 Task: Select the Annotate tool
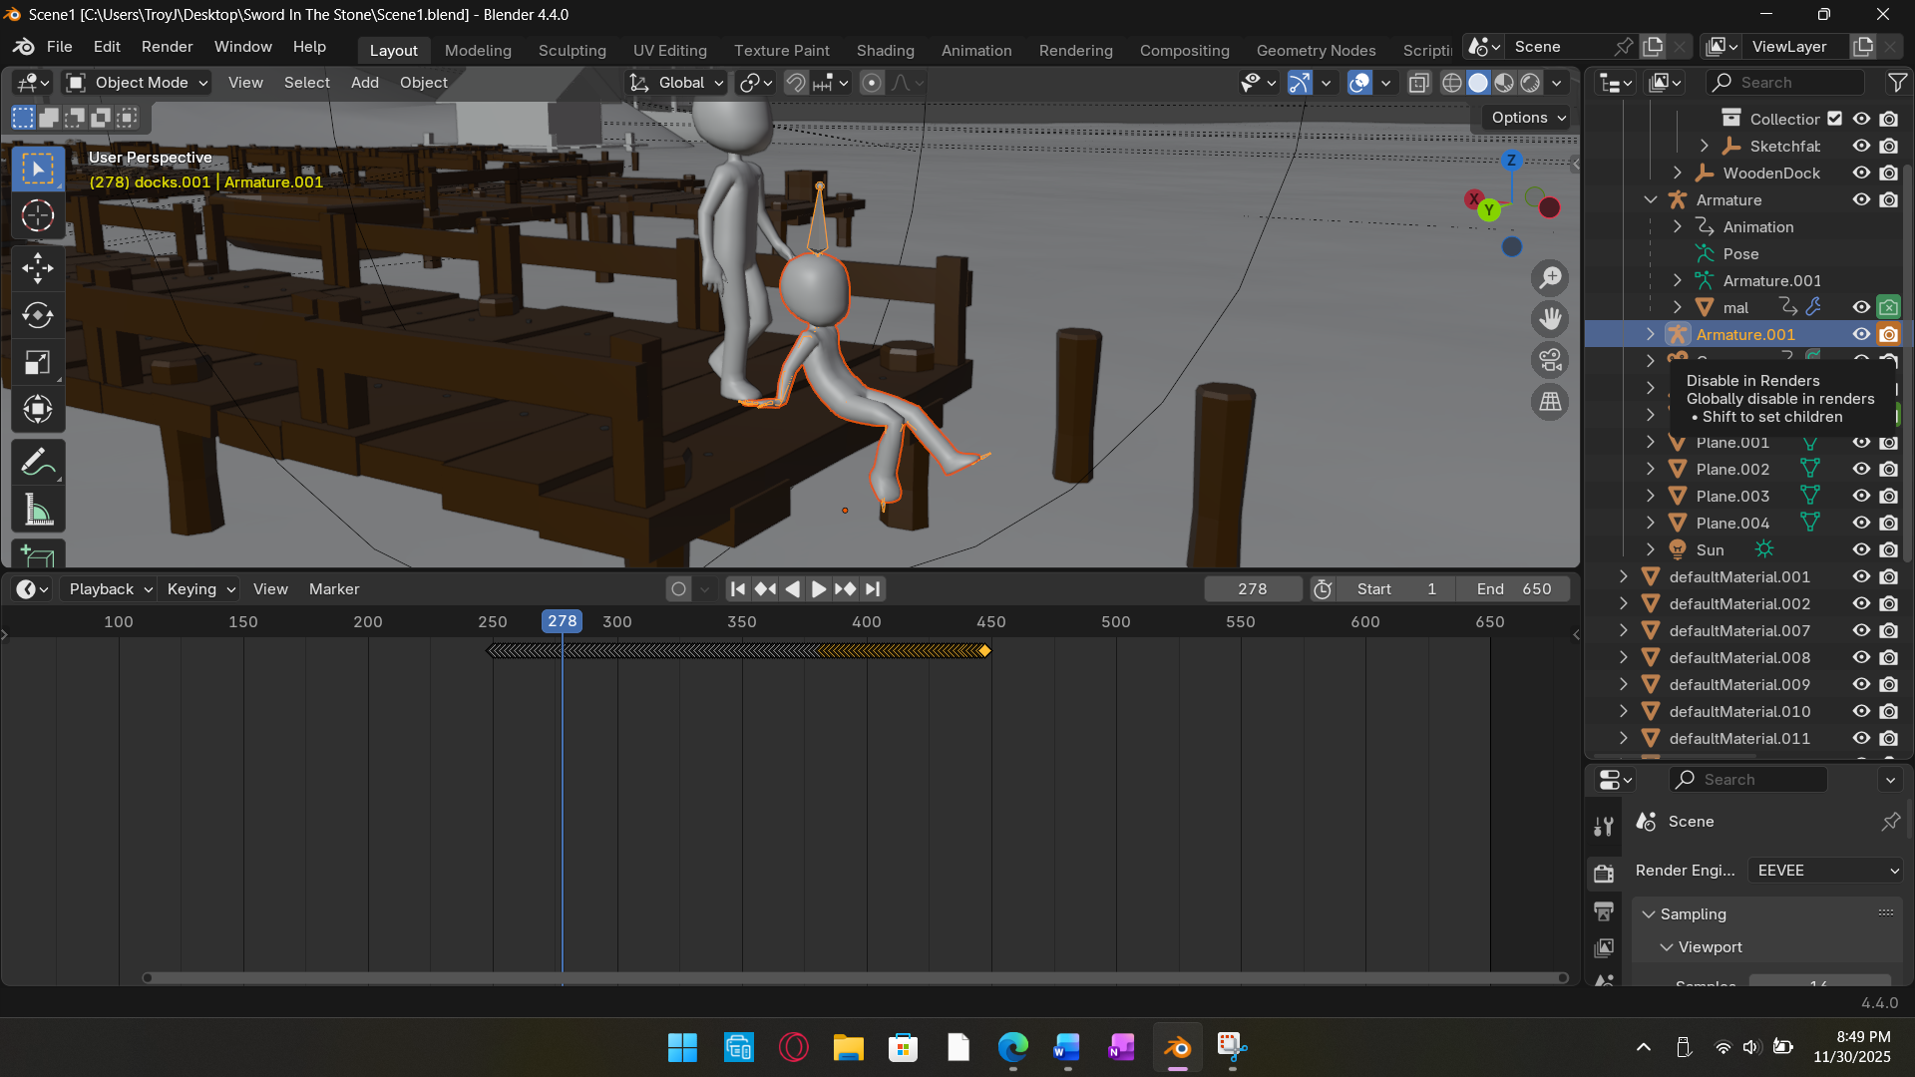click(38, 463)
